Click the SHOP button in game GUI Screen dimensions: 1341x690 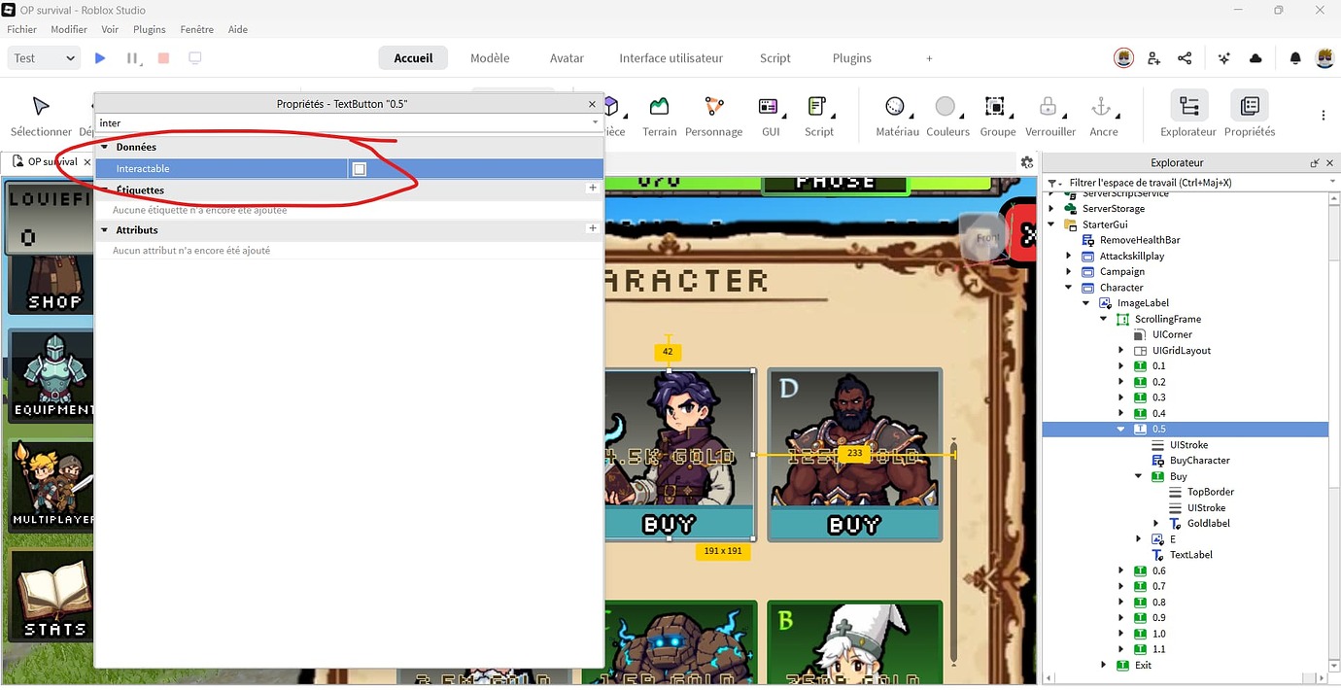pyautogui.click(x=53, y=283)
